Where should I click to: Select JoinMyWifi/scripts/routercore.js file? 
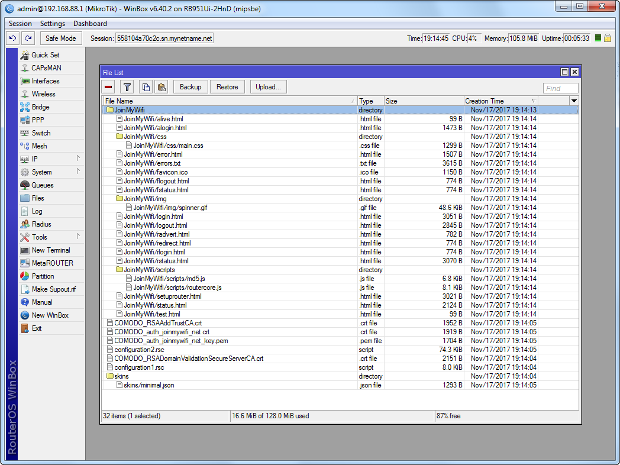340,288
